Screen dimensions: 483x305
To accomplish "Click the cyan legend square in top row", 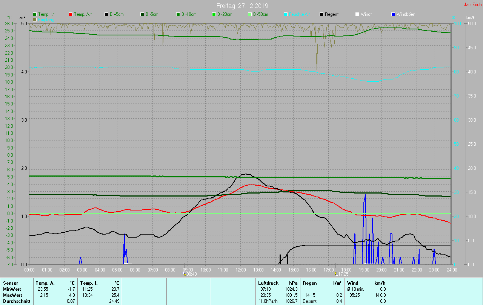I will click(286, 14).
